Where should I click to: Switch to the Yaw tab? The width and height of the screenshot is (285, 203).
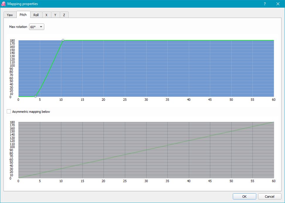(x=10, y=15)
